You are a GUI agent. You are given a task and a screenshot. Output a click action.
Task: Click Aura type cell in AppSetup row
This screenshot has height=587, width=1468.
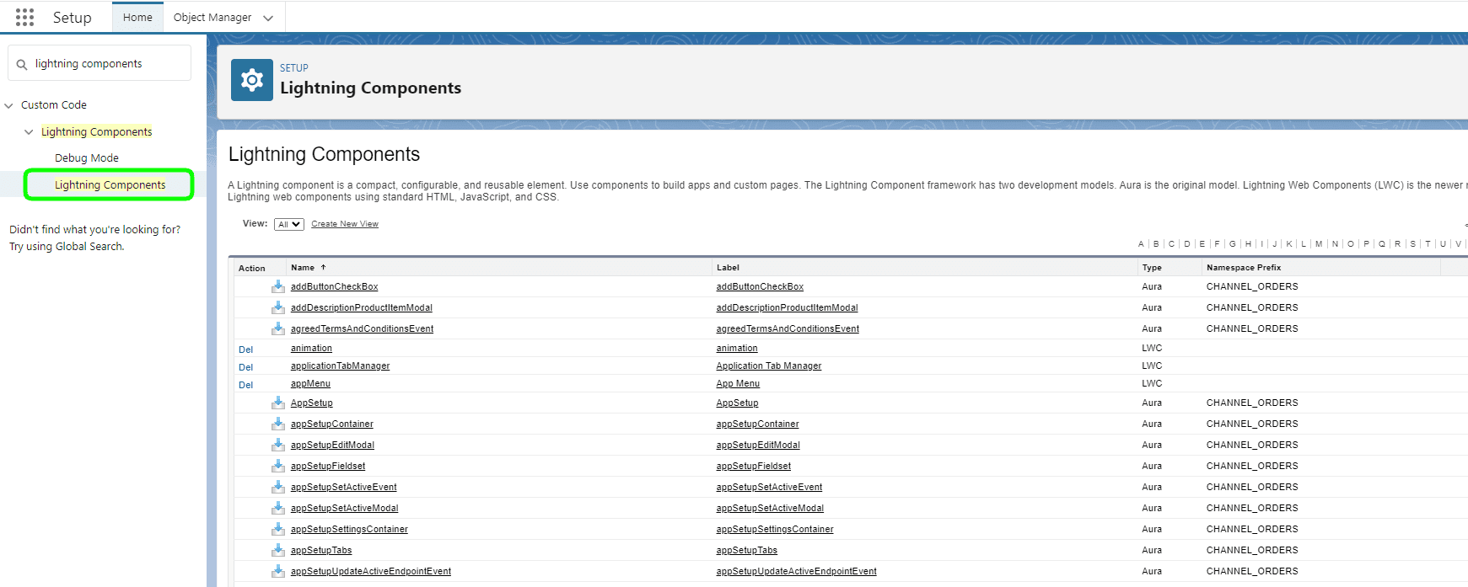coord(1152,403)
